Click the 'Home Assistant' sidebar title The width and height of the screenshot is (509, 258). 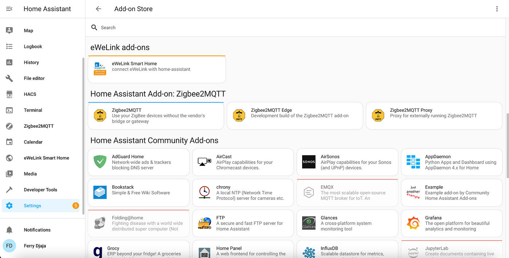pyautogui.click(x=47, y=9)
